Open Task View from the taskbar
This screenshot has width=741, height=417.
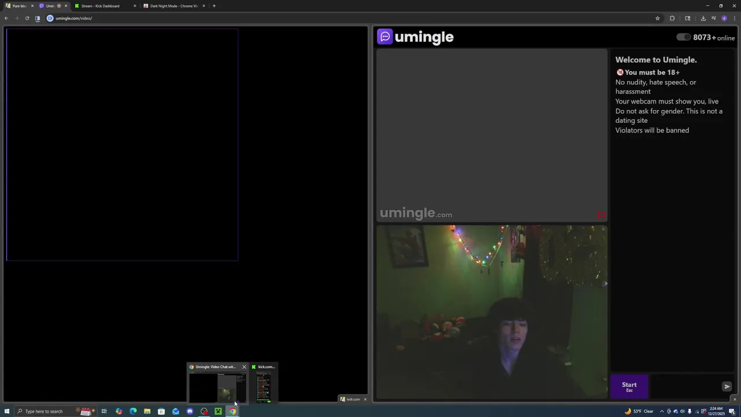104,411
